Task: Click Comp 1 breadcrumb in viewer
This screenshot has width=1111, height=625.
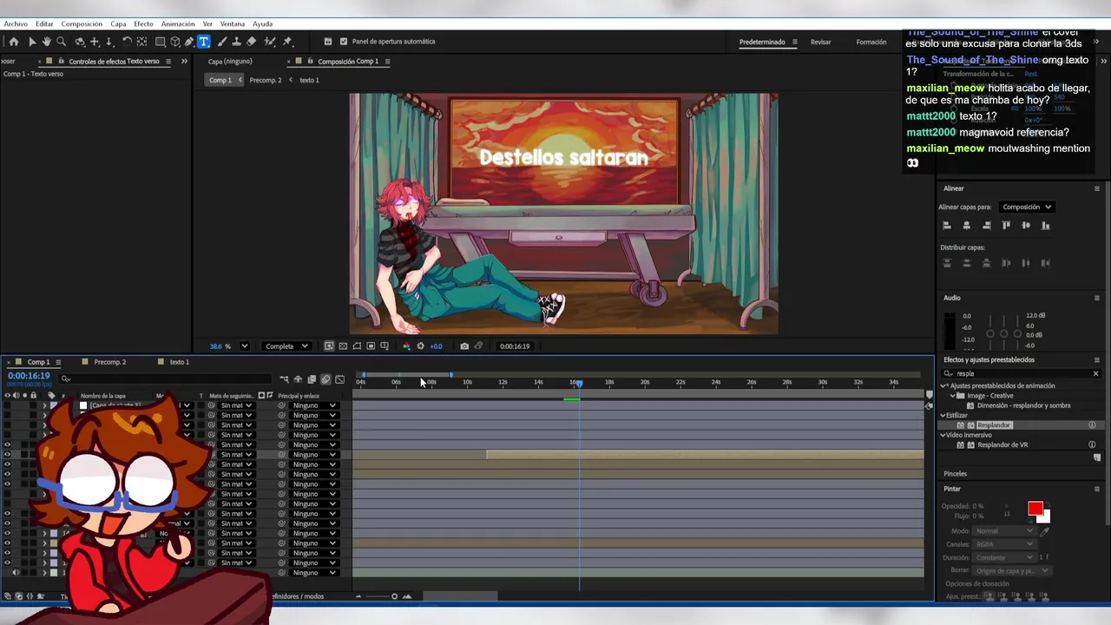Action: tap(220, 80)
